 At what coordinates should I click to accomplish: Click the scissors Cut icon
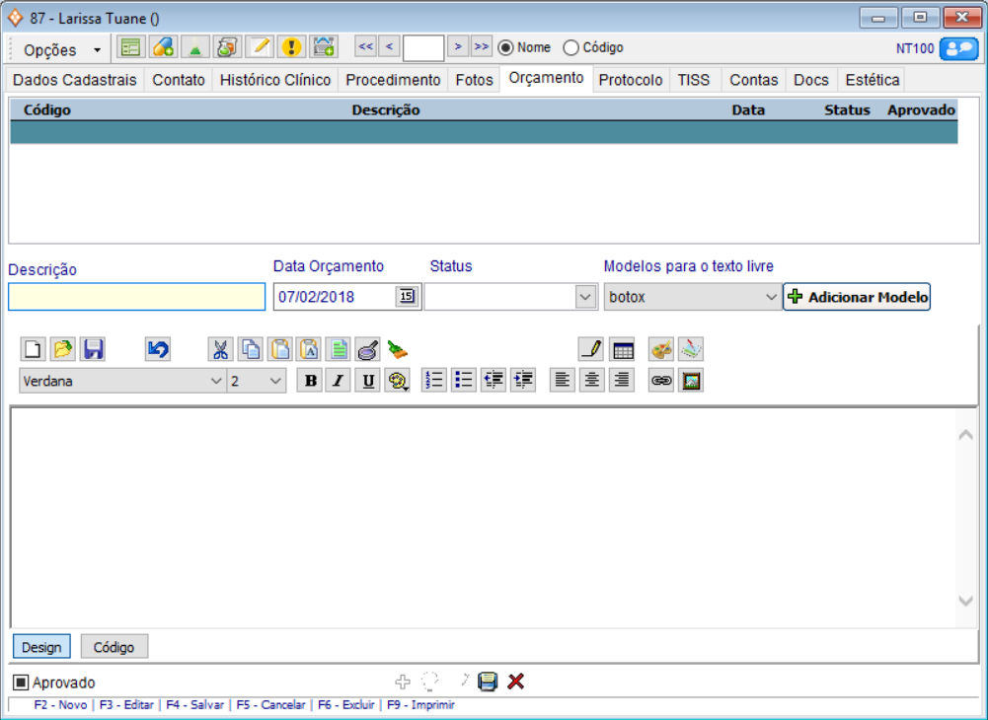(x=220, y=349)
